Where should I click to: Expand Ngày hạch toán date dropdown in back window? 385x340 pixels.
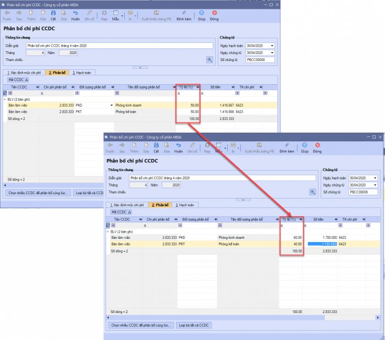(272, 46)
